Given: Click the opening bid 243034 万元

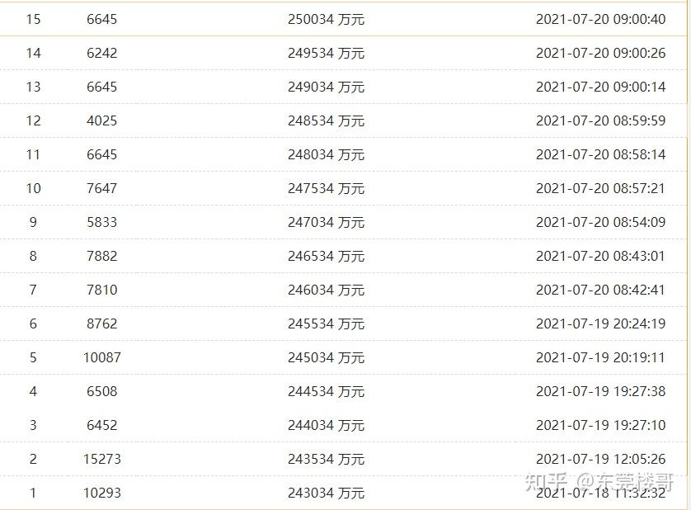Looking at the screenshot, I should 326,493.
